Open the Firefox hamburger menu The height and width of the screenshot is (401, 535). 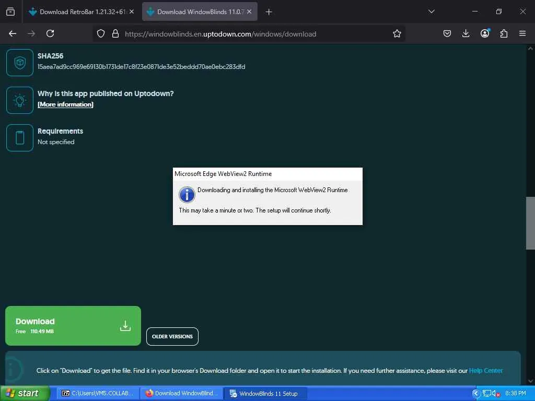point(522,33)
